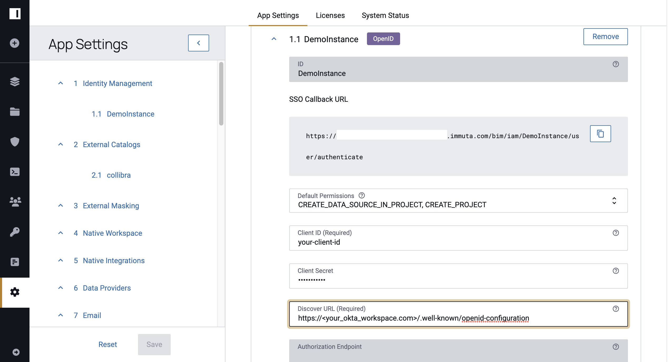Go to 2.1 collibra entry
668x362 pixels.
click(111, 175)
